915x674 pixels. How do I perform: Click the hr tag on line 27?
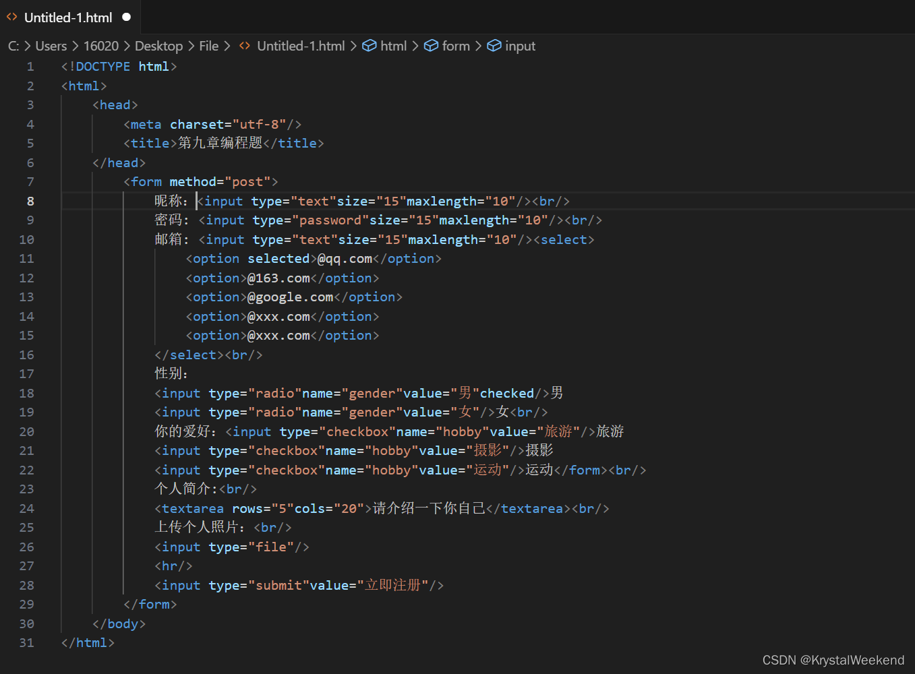click(174, 567)
